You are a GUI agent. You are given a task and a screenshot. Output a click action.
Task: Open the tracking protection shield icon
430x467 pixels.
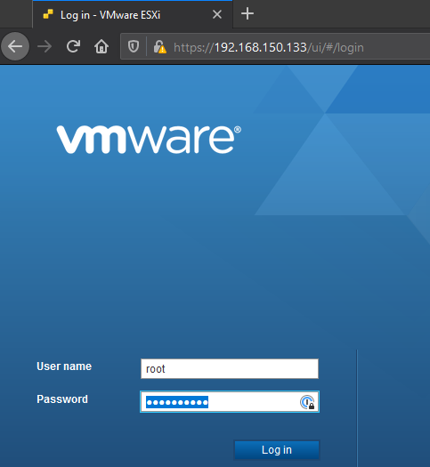(x=134, y=47)
